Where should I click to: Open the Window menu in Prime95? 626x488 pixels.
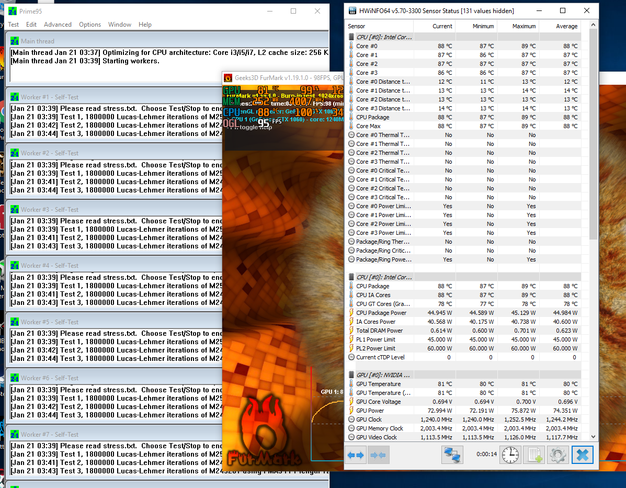[120, 25]
